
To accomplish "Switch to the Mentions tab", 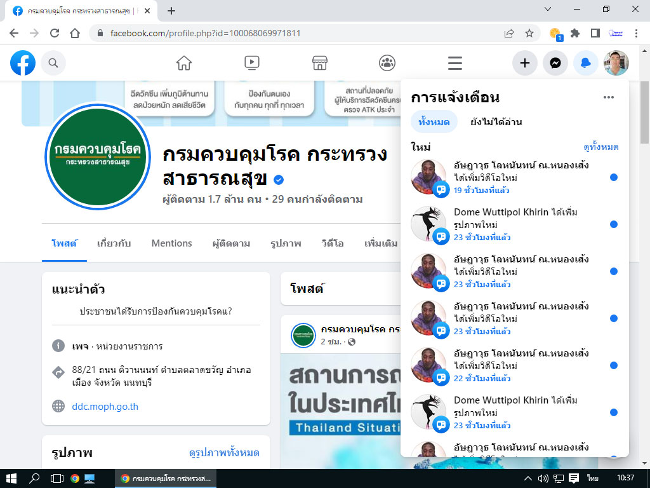I will click(171, 243).
